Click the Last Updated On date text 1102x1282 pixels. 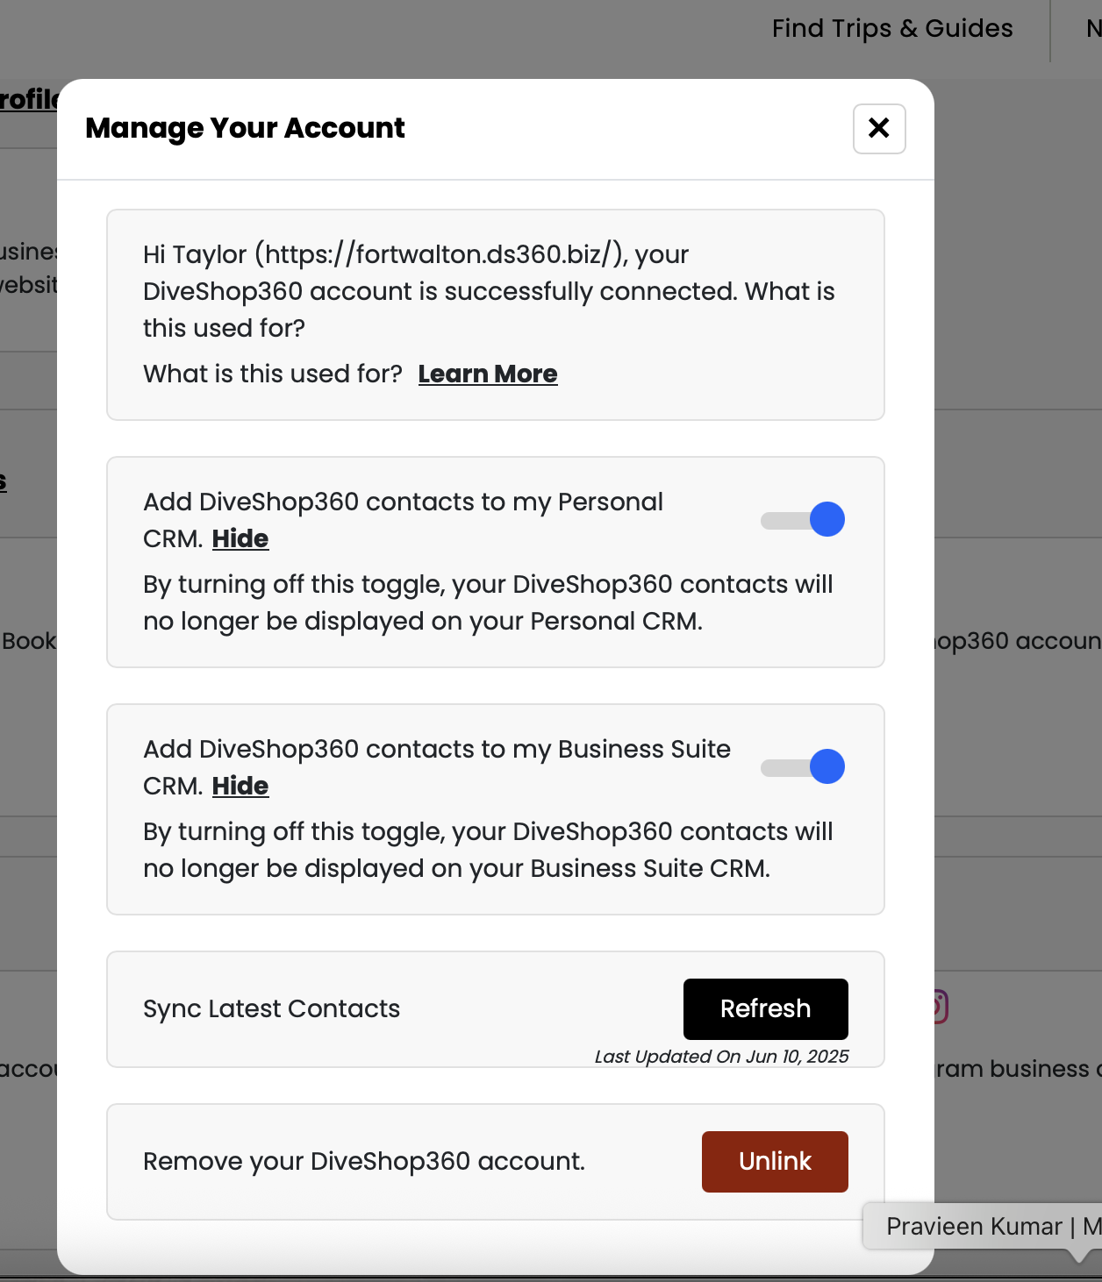[x=721, y=1057]
